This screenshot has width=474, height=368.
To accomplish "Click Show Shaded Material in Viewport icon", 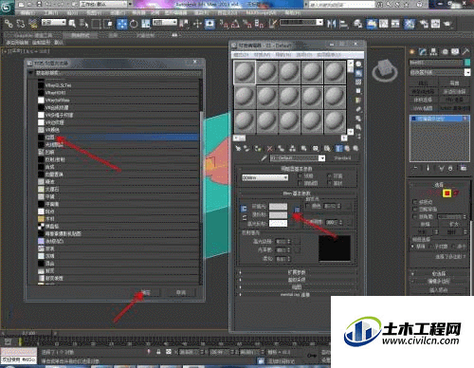I will [327, 148].
